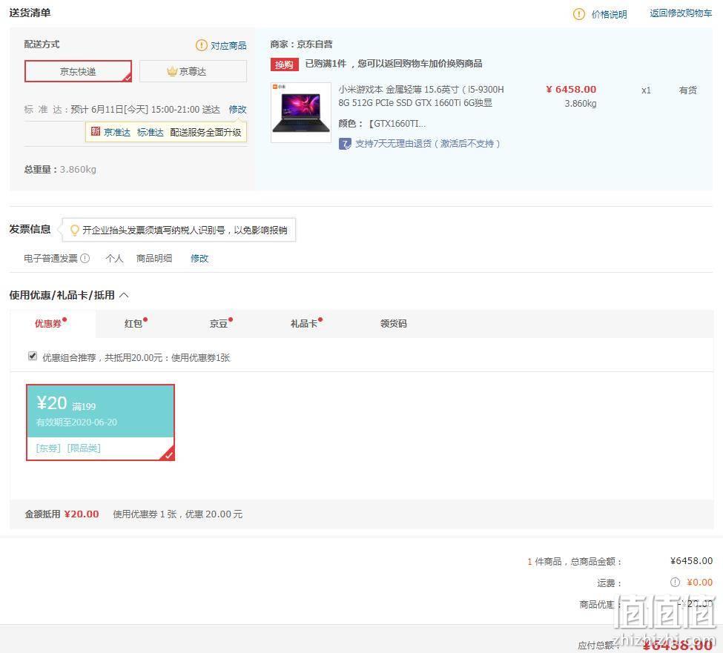The width and height of the screenshot is (723, 653).
Task: Switch to the 红包 tab
Action: click(x=133, y=323)
